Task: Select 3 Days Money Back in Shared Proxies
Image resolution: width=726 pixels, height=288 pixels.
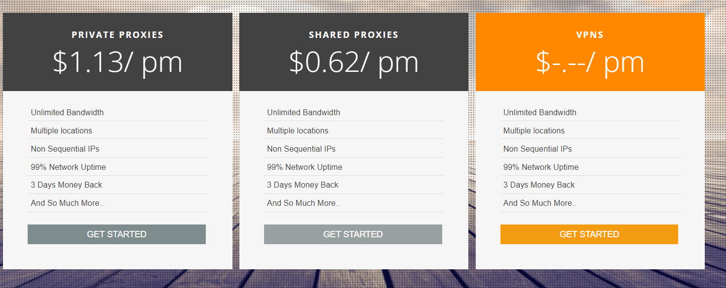Action: (x=303, y=185)
